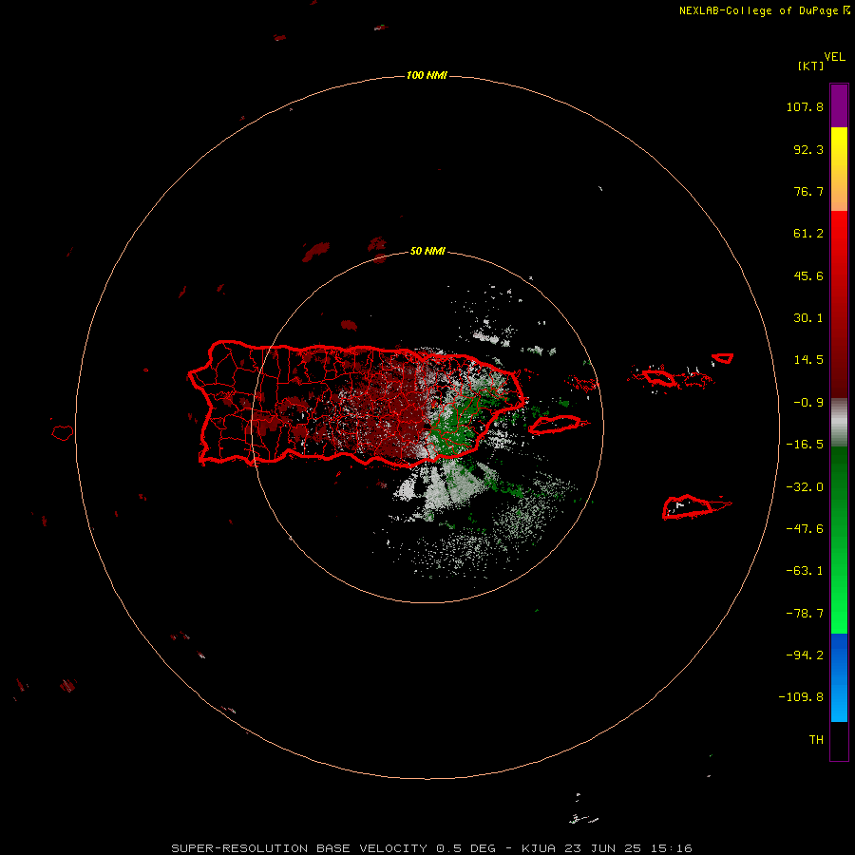Click the SUPER-RESOLUTION BASE VELOCITY caption at bottom
The width and height of the screenshot is (855, 855).
pos(432,848)
